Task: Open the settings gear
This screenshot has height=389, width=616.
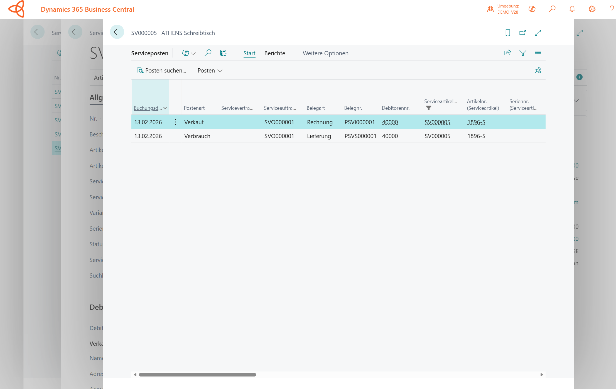Action: [592, 9]
